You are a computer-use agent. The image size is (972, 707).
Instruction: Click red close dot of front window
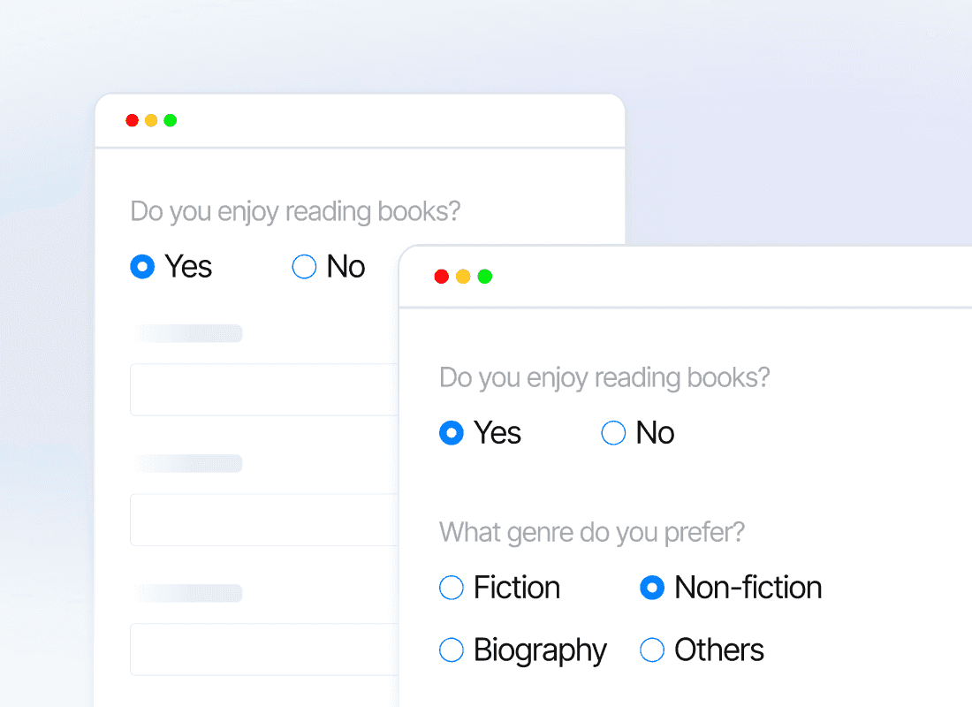[442, 277]
